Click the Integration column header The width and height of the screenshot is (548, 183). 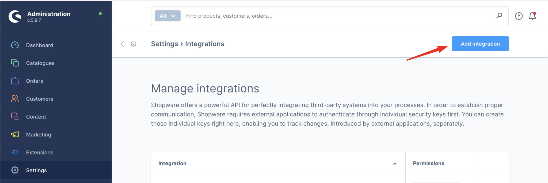pos(278,163)
